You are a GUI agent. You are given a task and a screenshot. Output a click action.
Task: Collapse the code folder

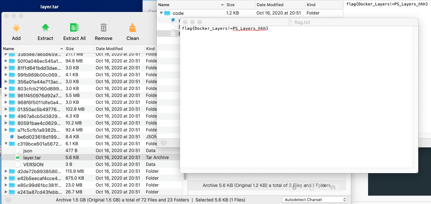[161, 13]
